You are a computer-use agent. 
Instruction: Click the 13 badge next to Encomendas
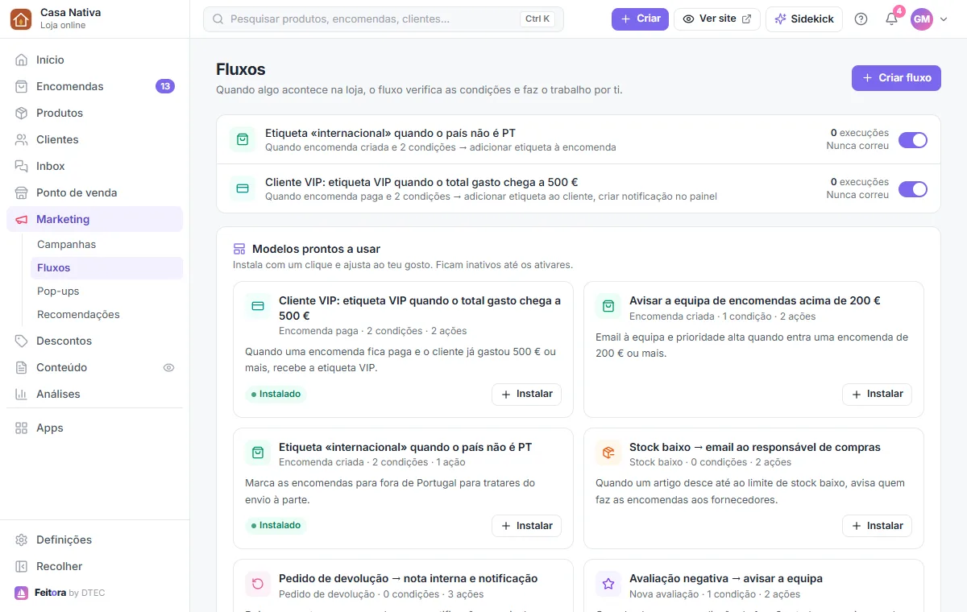pyautogui.click(x=165, y=86)
